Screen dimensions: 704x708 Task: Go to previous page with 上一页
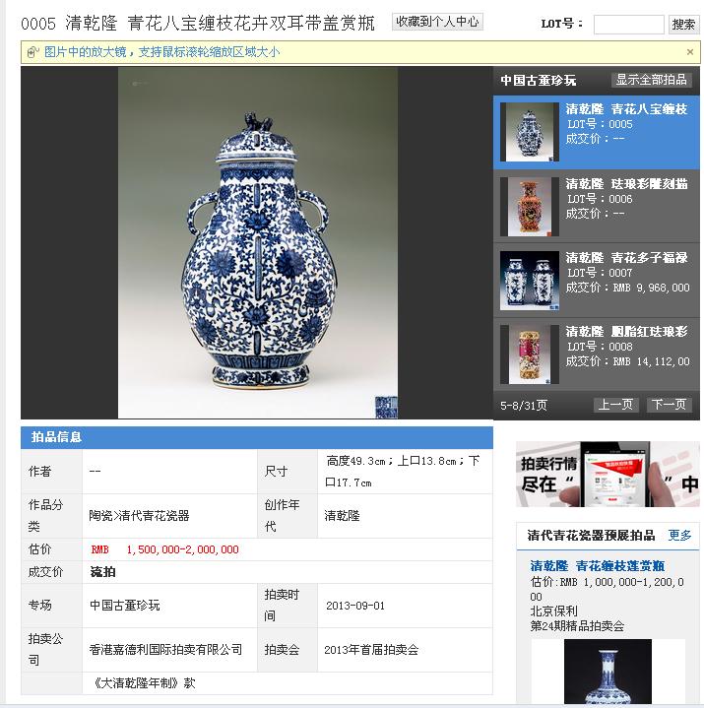pos(615,405)
